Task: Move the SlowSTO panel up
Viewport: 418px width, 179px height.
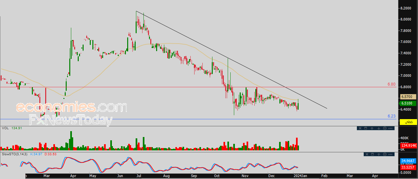Action: (379, 154)
